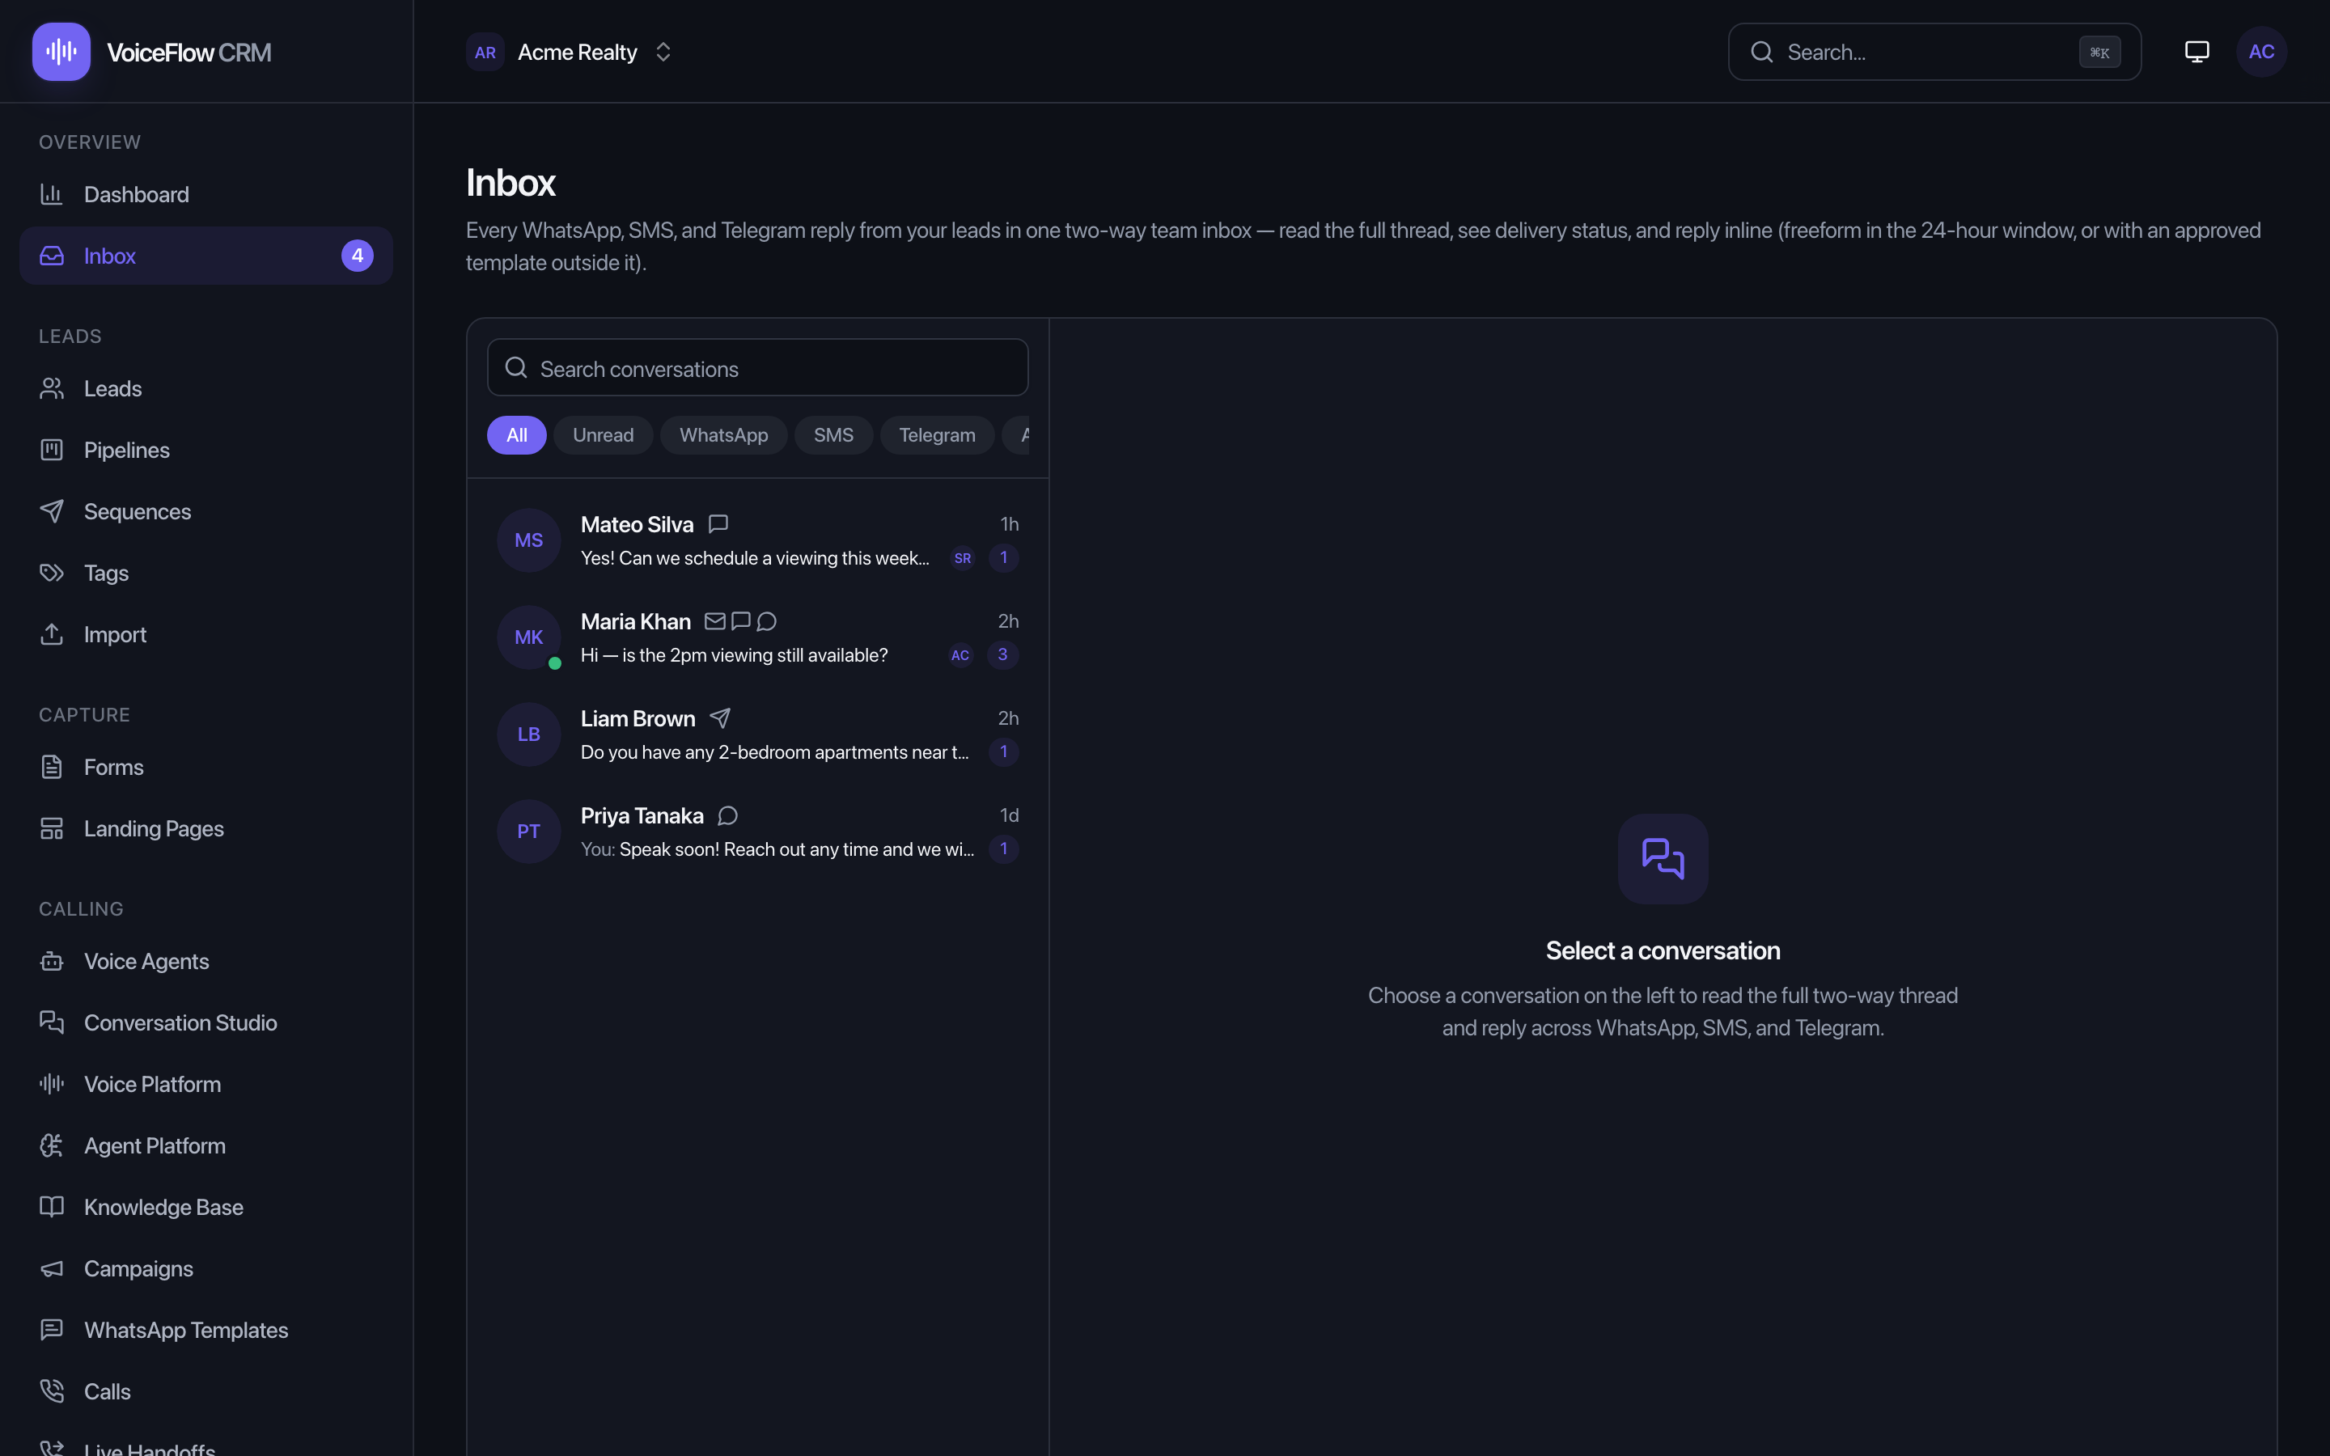
Task: Click the ⌘K shortcut hint in search
Action: pos(2099,52)
